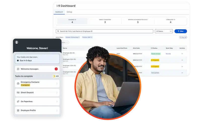Switch to the Dashboard tab
Screen dimensions: 201x122
point(59,12)
